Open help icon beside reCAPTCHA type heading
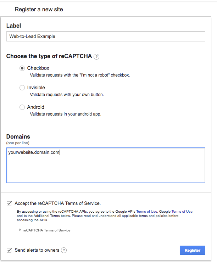The width and height of the screenshot is (217, 263). (96, 56)
